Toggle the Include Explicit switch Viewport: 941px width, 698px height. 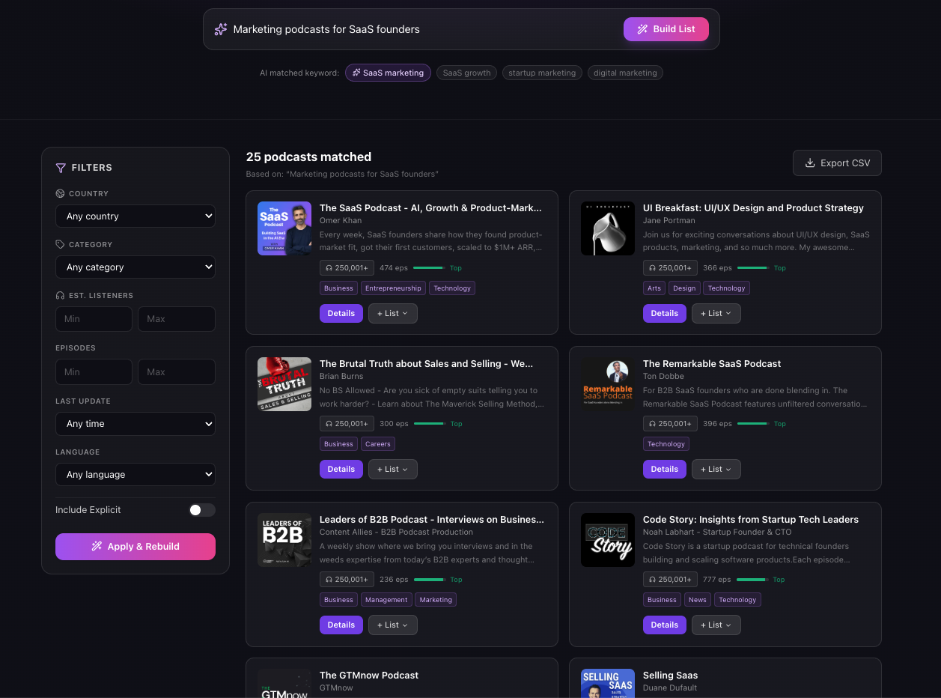[x=202, y=510]
